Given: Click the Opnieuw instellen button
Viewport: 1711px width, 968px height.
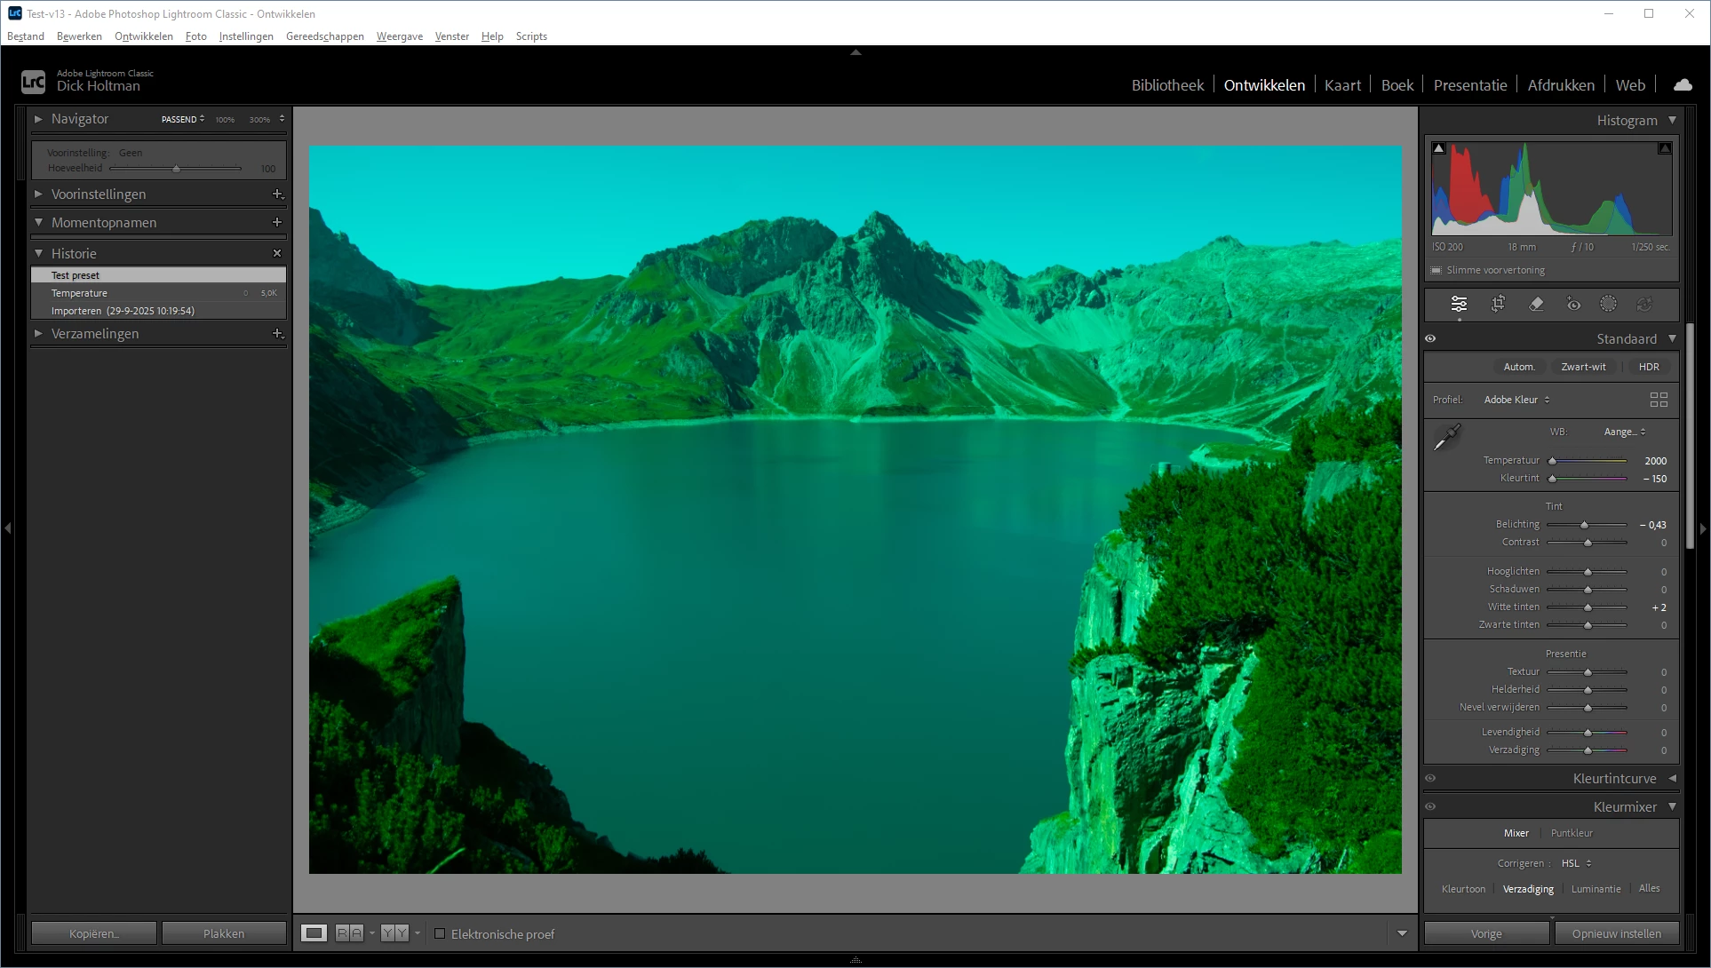Looking at the screenshot, I should click(1616, 933).
